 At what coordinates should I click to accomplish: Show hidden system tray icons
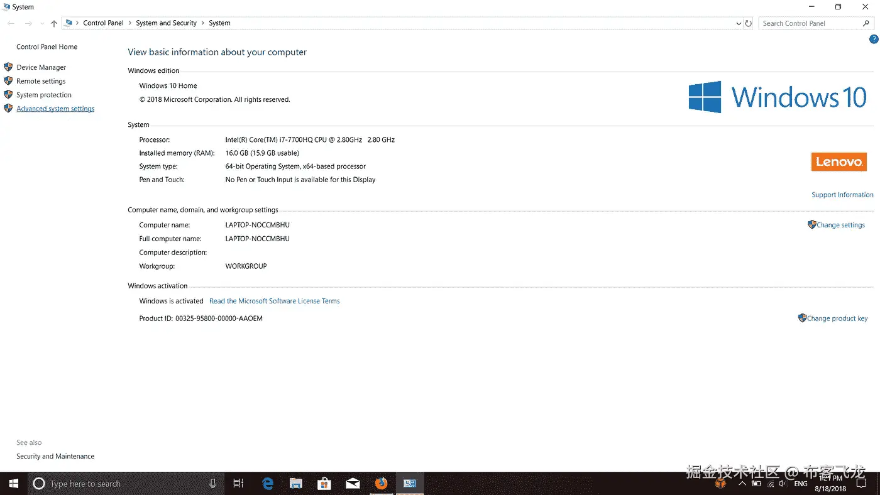[x=742, y=484]
